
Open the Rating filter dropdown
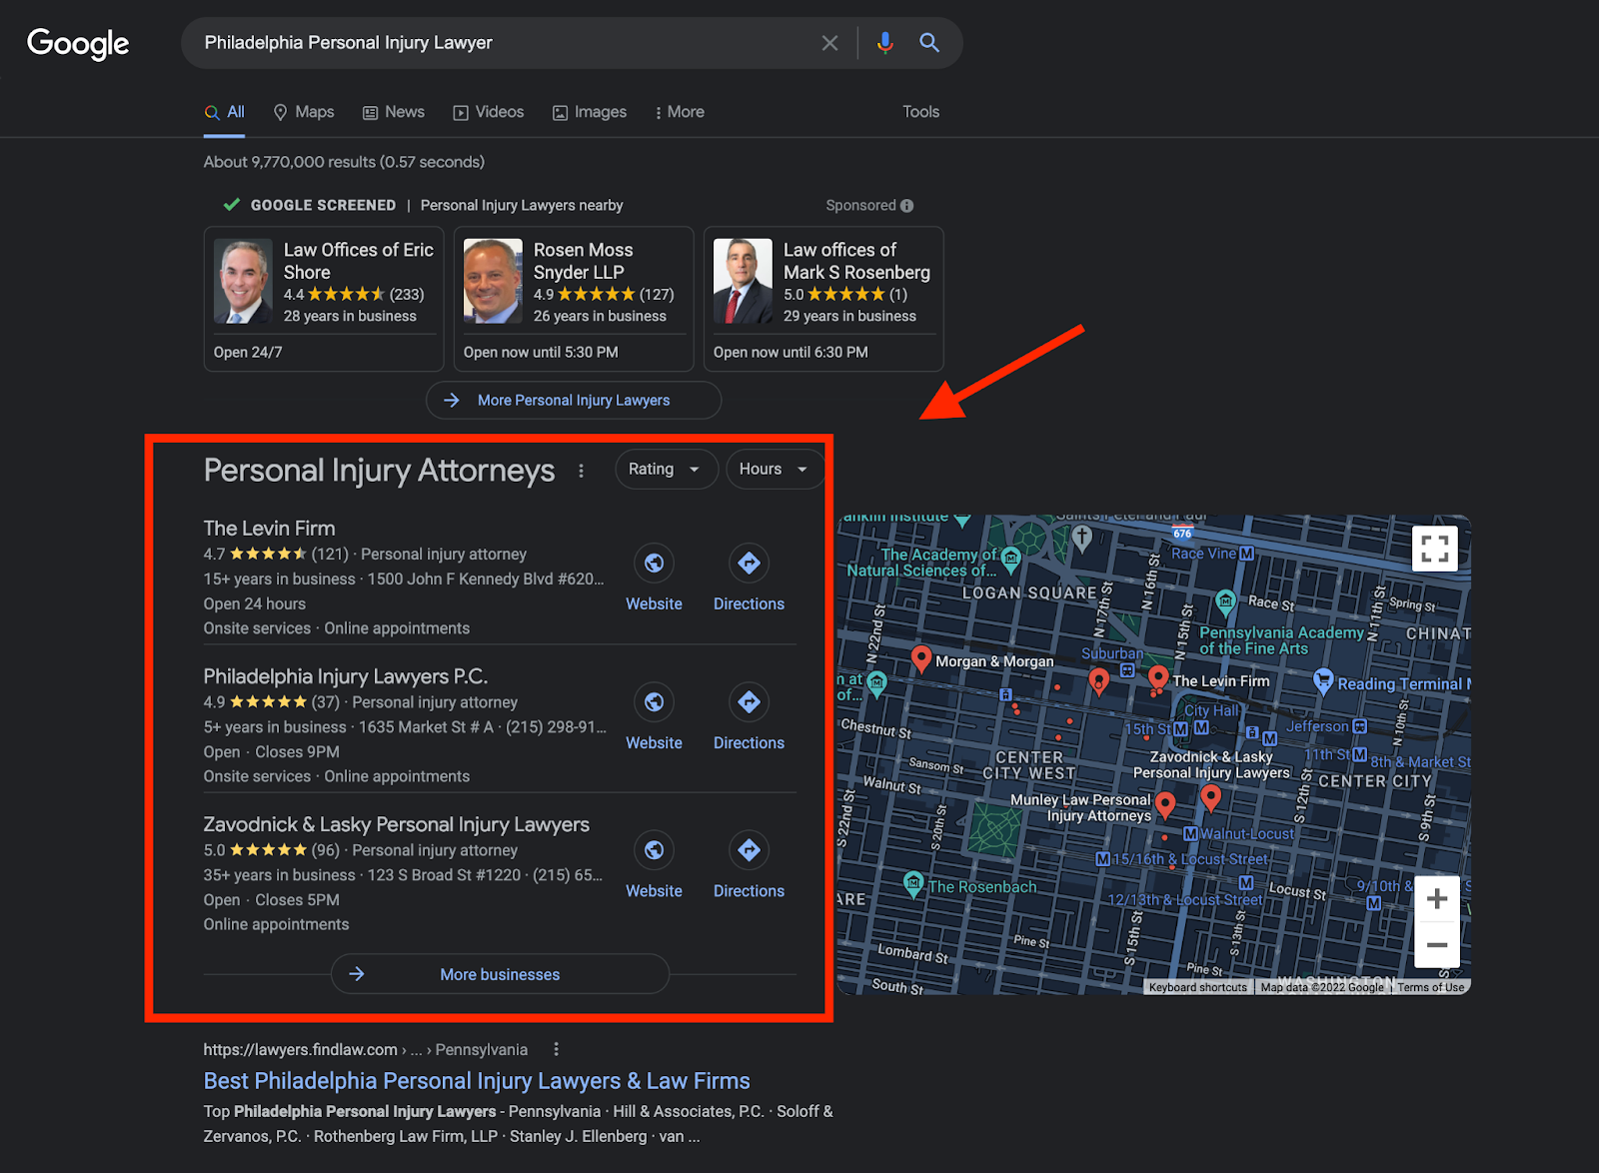667,470
